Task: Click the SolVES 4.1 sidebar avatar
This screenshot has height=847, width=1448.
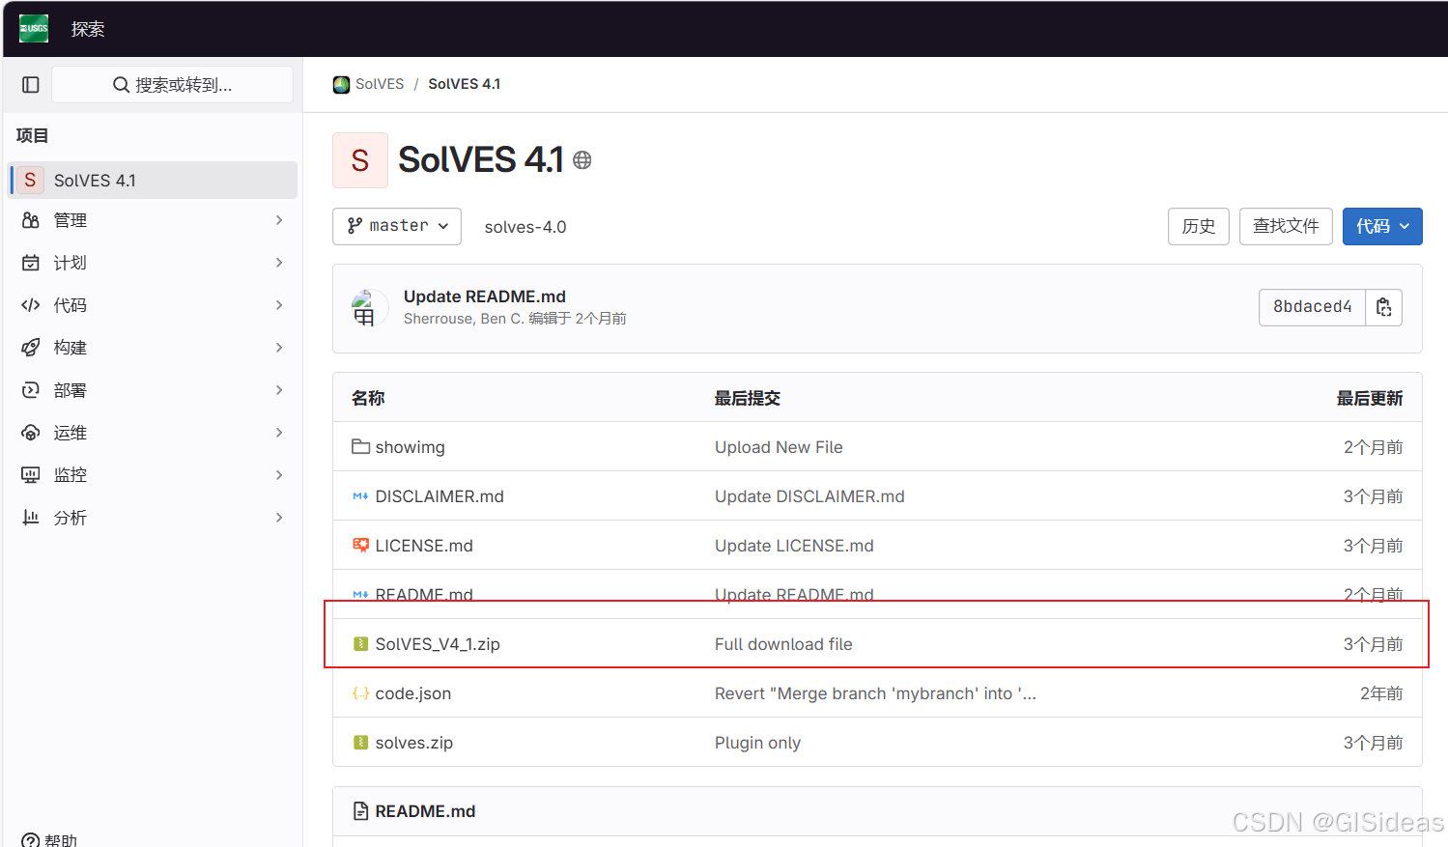Action: click(x=30, y=180)
